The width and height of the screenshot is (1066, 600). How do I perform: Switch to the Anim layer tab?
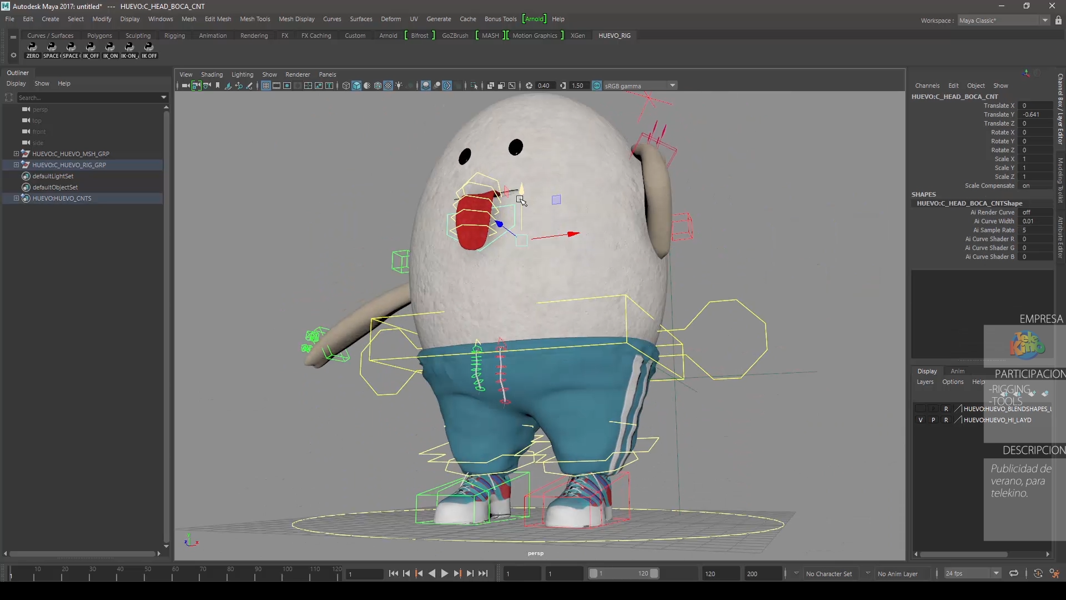point(957,371)
